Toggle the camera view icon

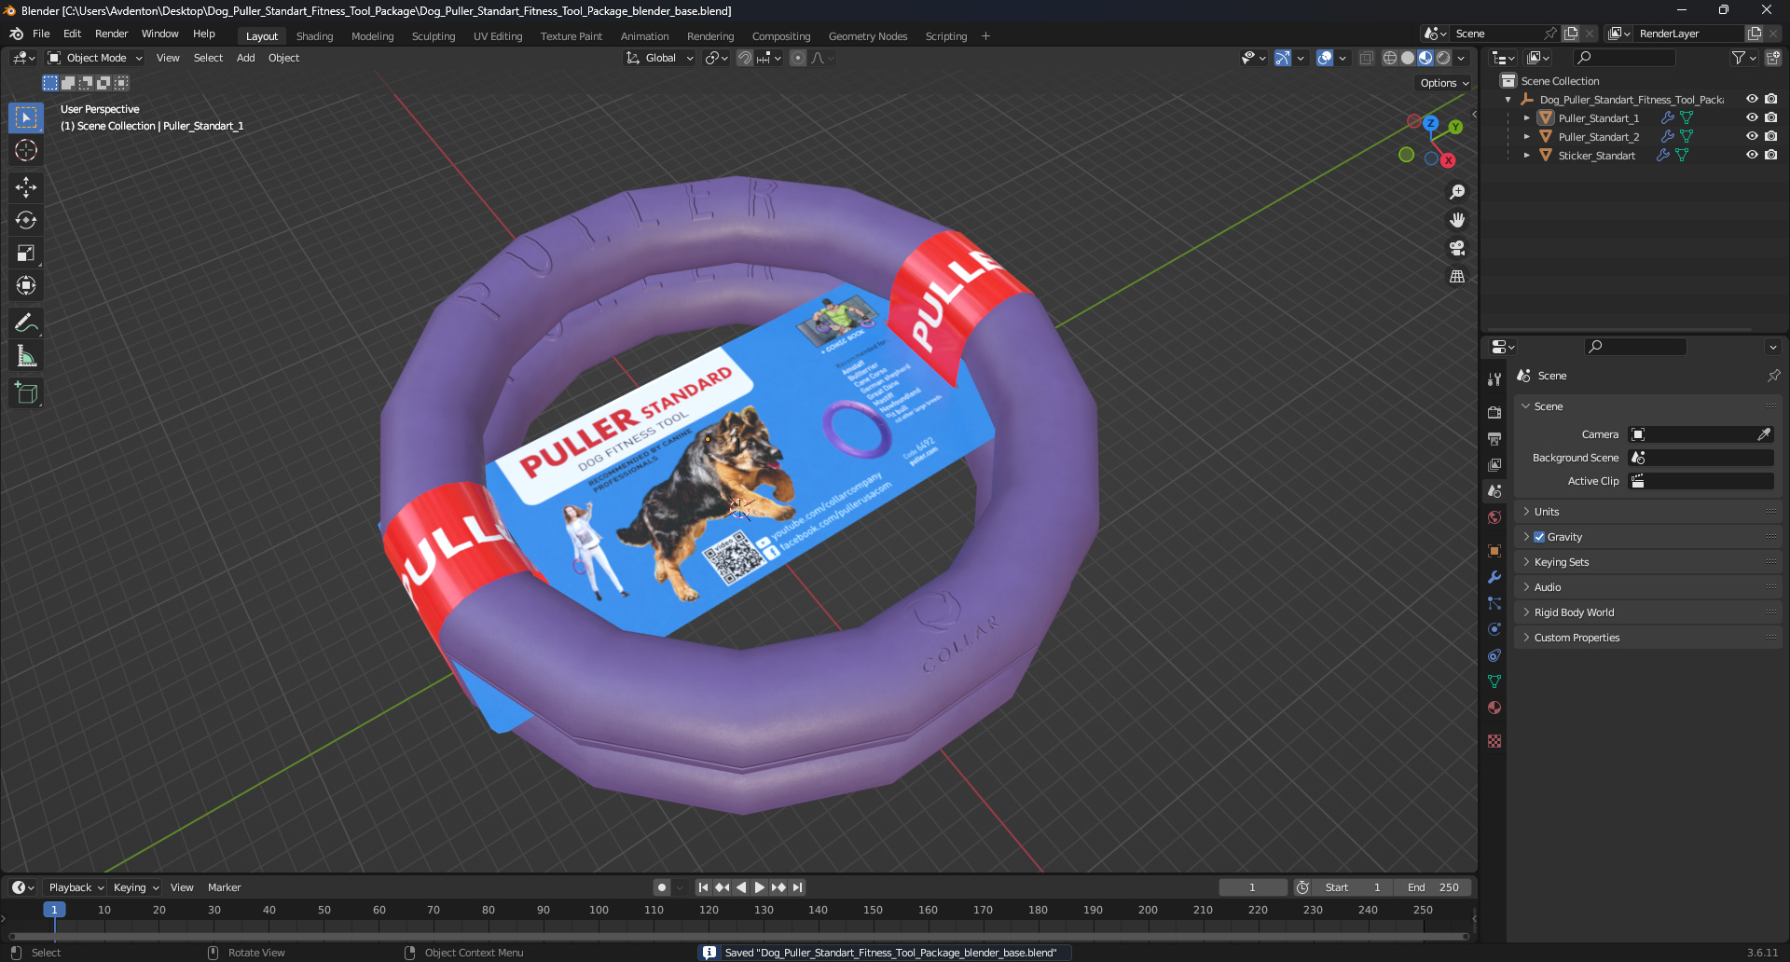point(1457,248)
